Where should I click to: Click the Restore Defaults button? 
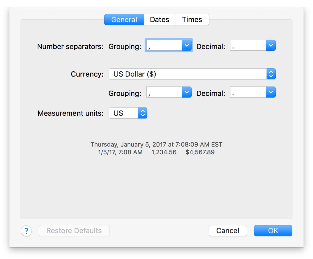point(74,231)
